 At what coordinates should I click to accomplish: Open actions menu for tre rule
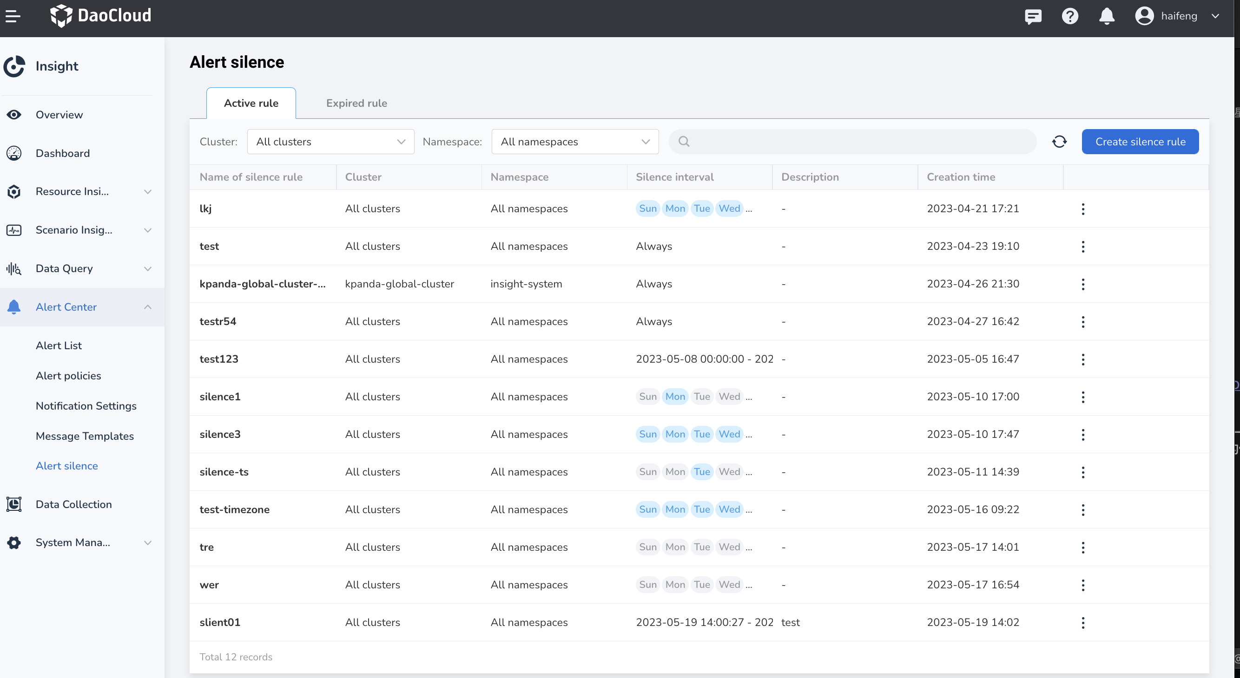coord(1082,547)
